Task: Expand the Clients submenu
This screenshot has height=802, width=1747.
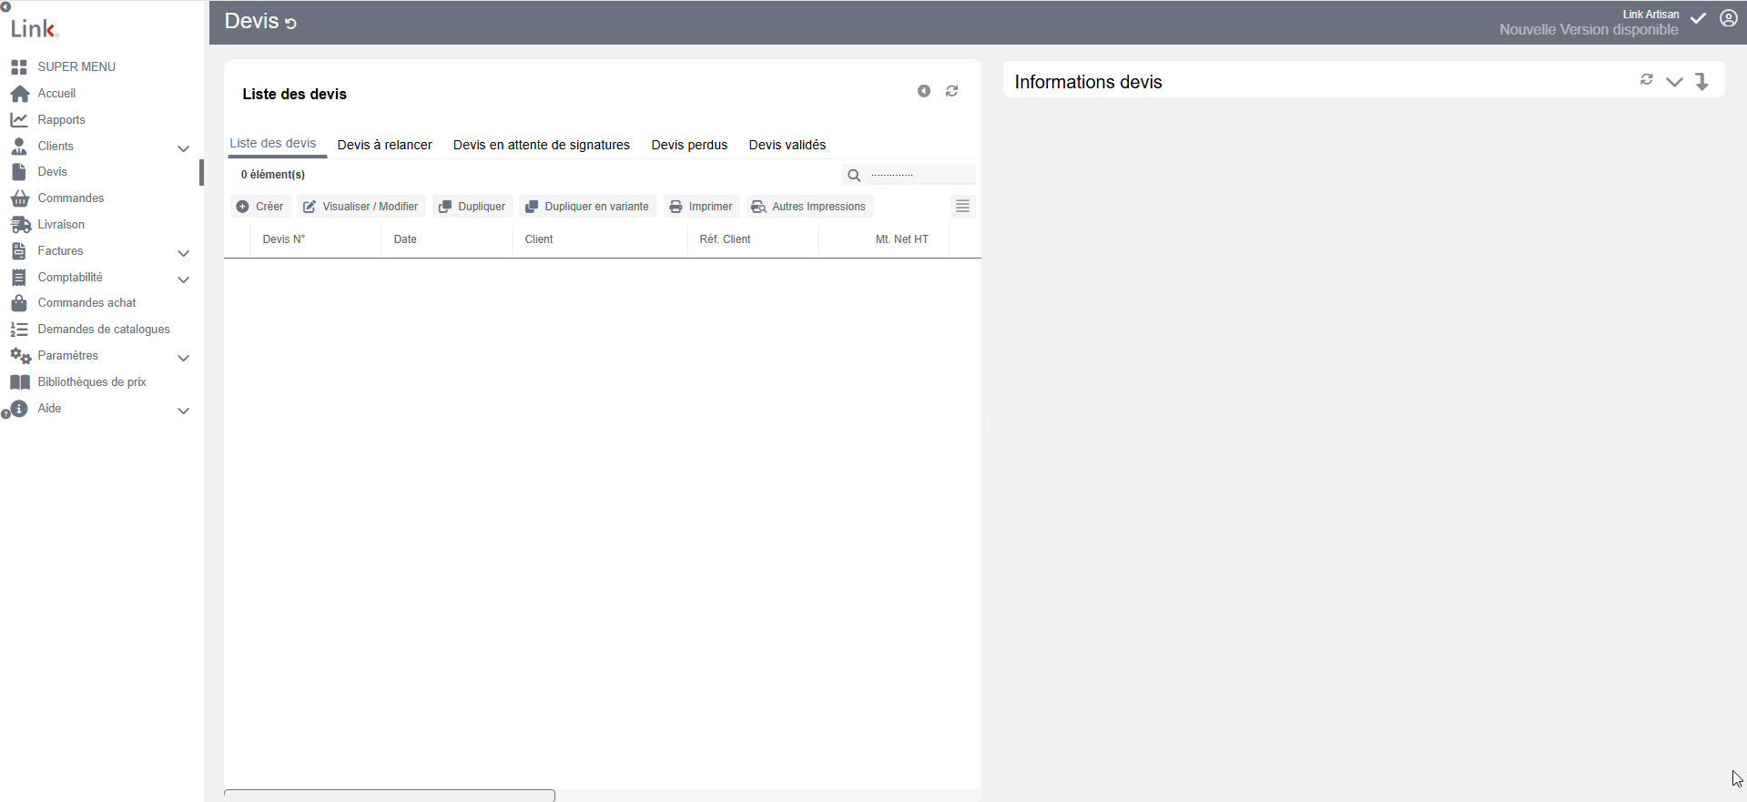Action: [x=183, y=148]
